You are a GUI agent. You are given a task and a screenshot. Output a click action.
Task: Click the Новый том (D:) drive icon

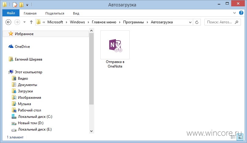[x=14, y=124]
